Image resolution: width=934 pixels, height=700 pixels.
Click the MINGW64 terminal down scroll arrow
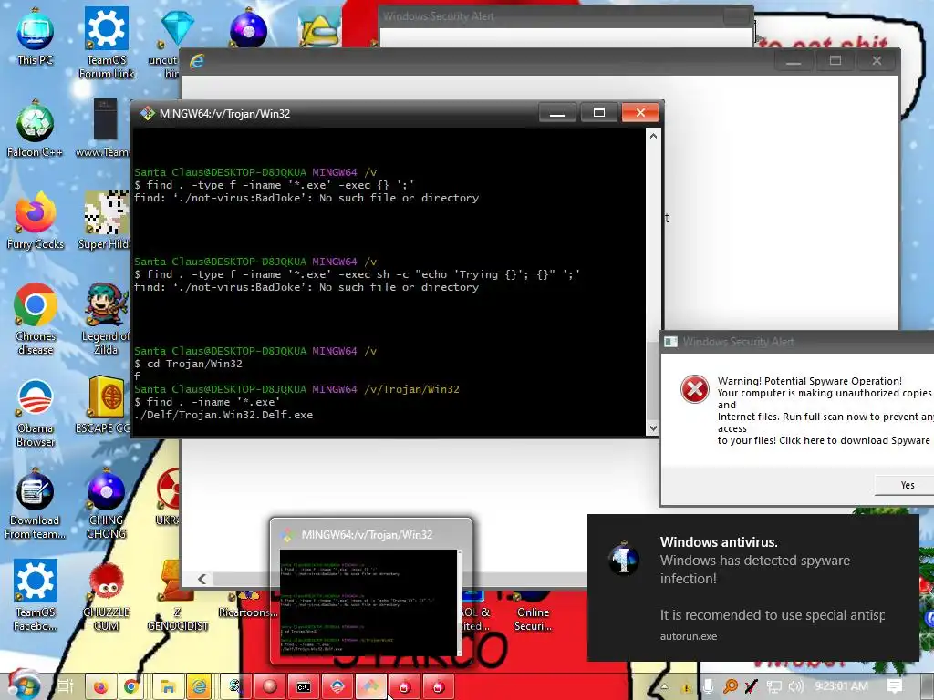(653, 428)
